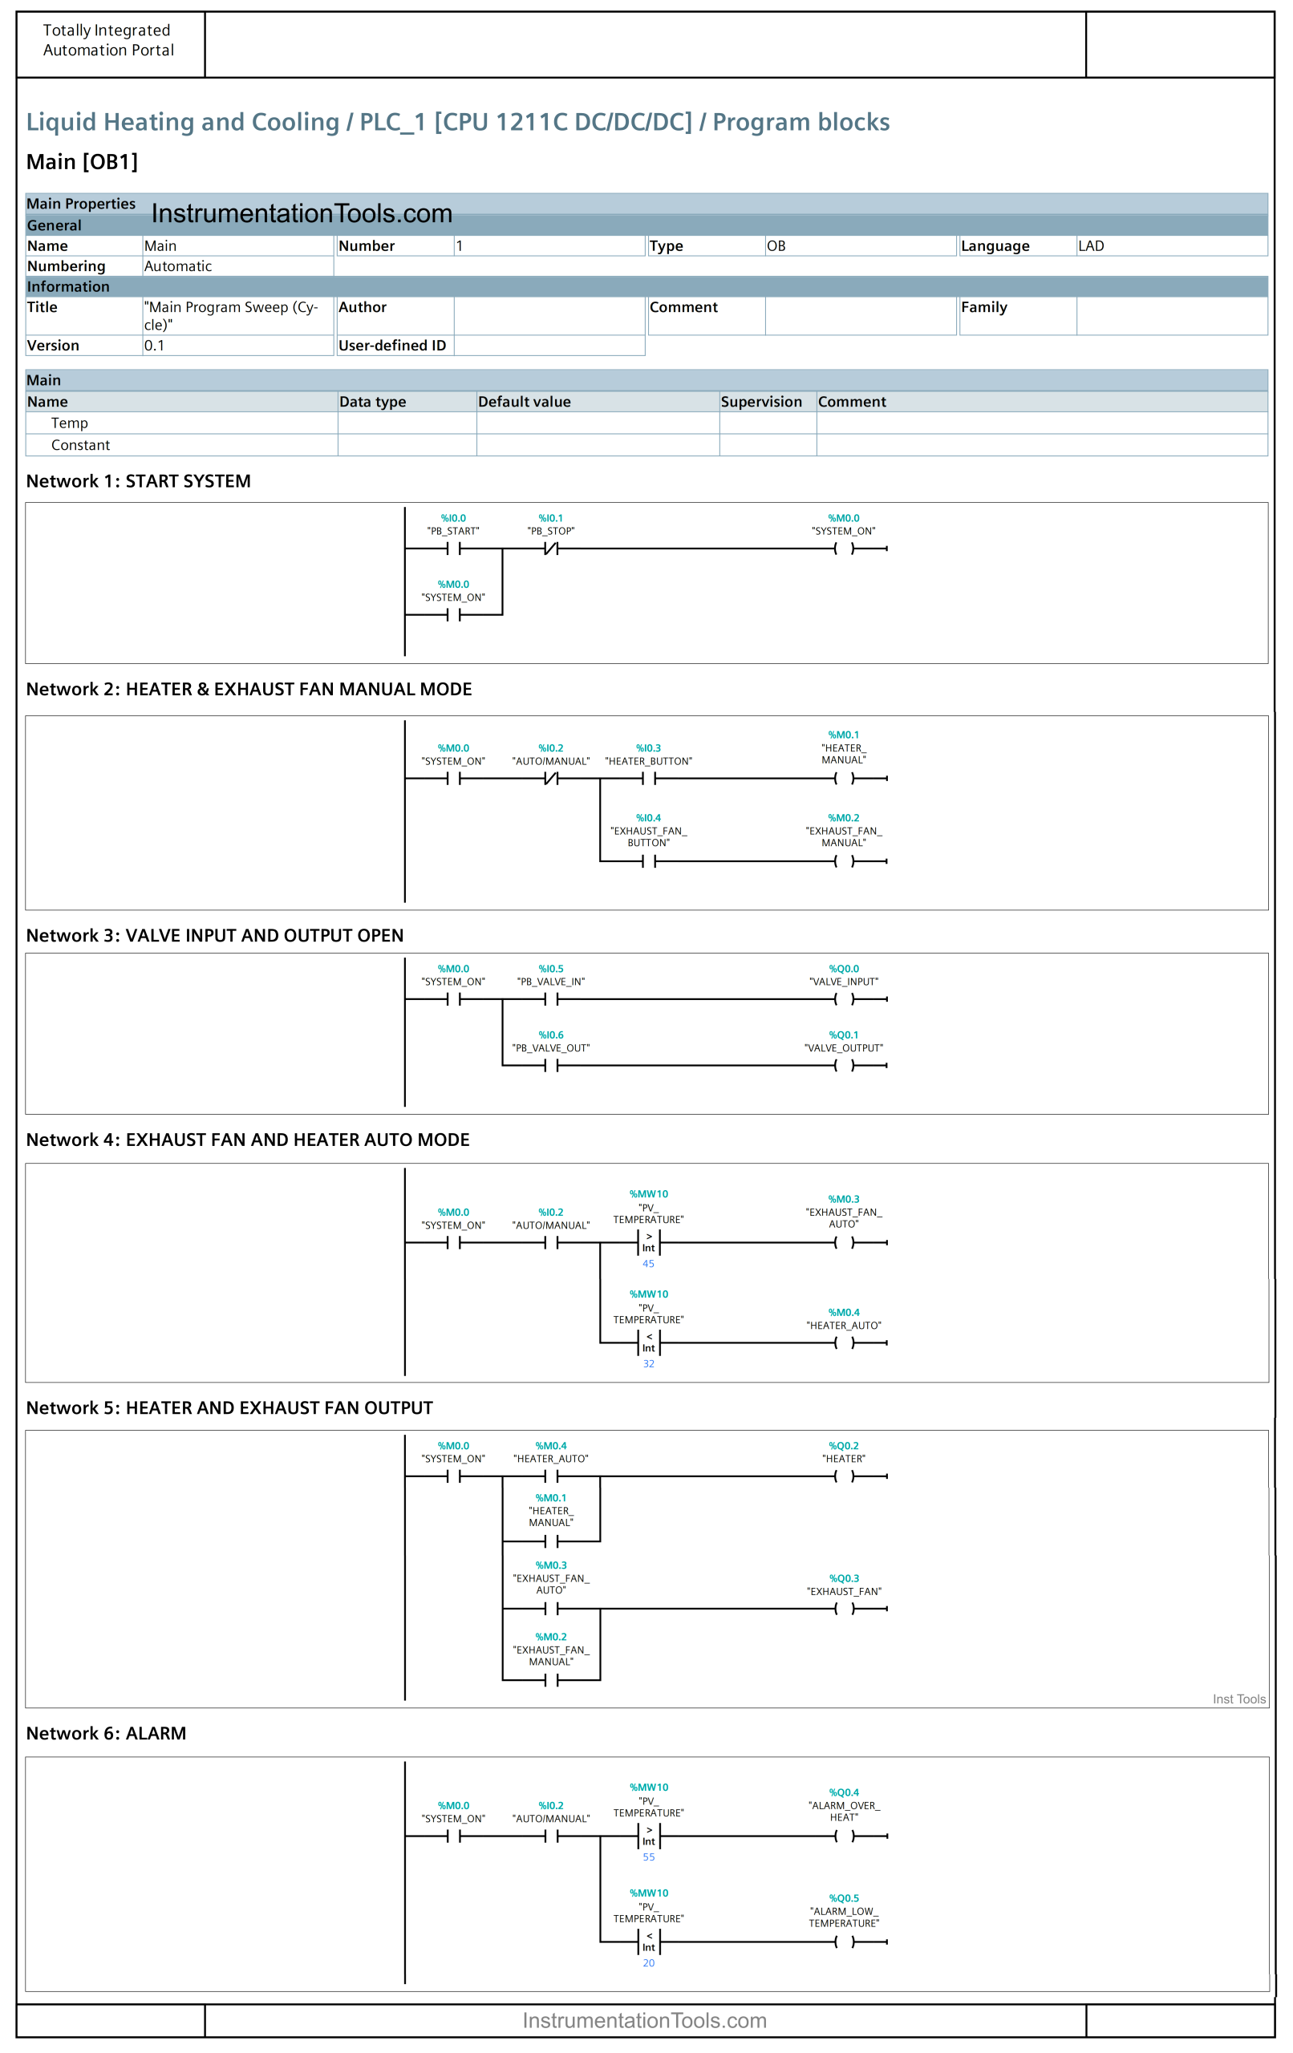Screen dimensions: 1293x2053
Task: Click the 'User-defined ID' field label
Action: tap(392, 346)
